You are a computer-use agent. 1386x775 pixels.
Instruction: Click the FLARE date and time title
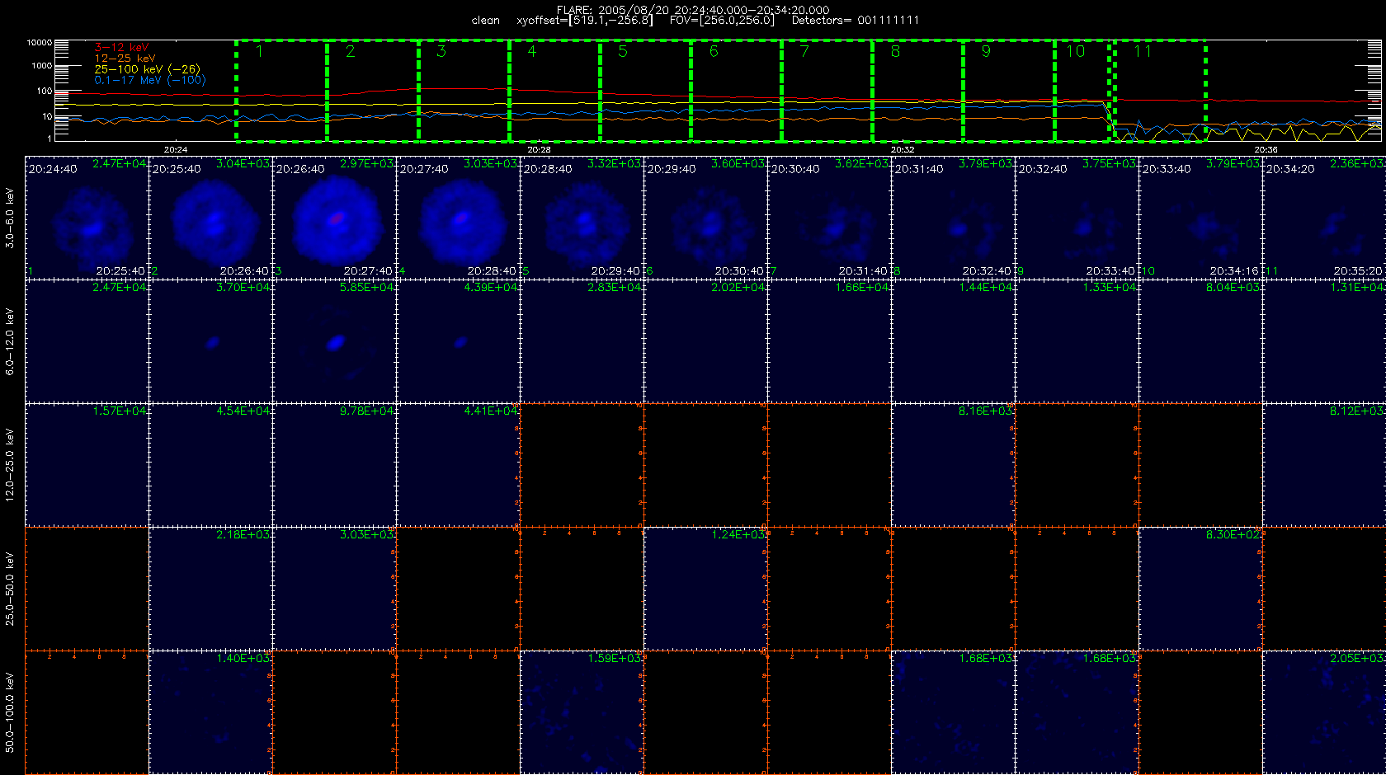point(693,10)
